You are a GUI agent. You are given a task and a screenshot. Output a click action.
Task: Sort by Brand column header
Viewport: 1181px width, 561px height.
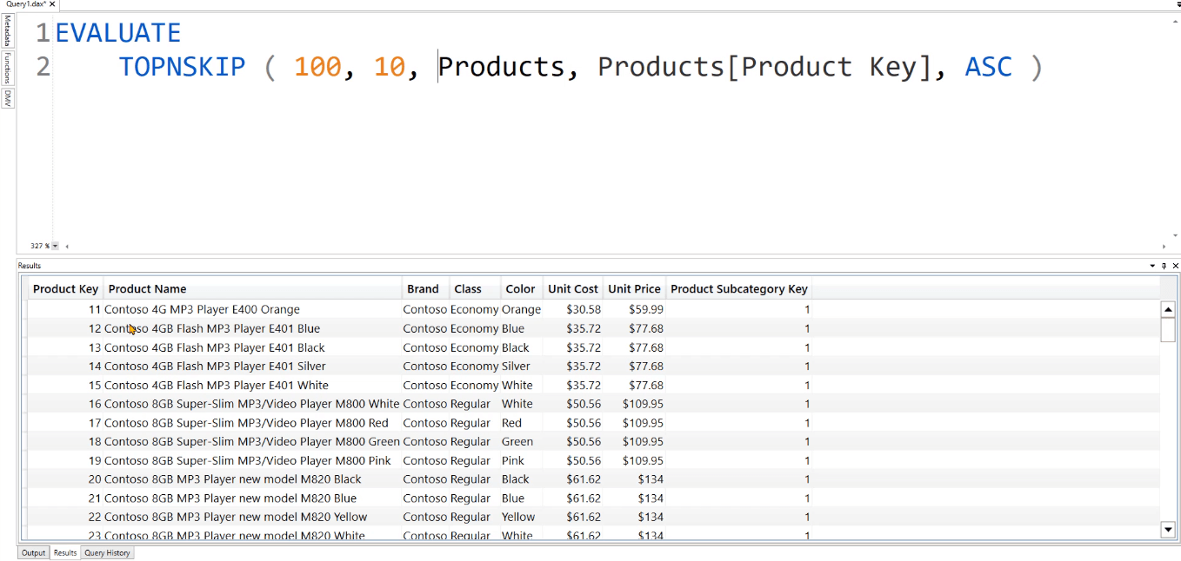pyautogui.click(x=424, y=289)
